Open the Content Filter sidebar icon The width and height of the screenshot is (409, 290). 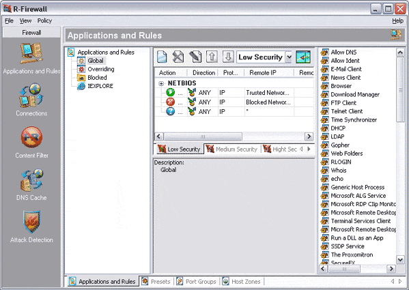click(31, 137)
